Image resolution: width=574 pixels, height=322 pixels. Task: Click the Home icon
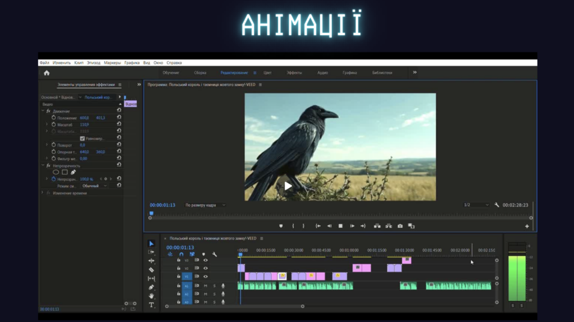(x=47, y=73)
